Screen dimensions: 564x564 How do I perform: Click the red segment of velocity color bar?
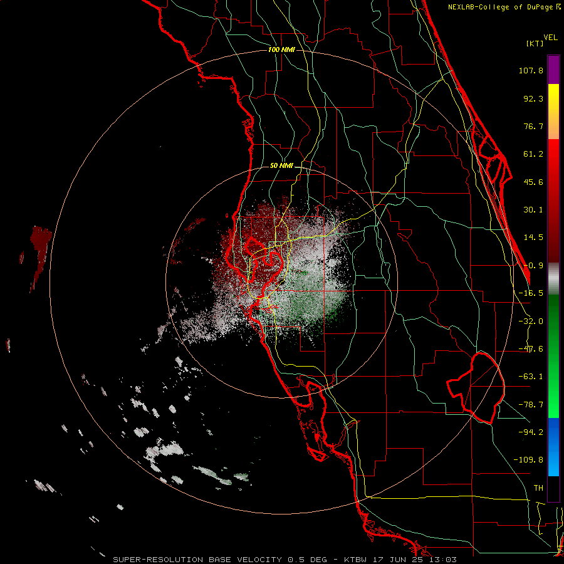pyautogui.click(x=553, y=201)
